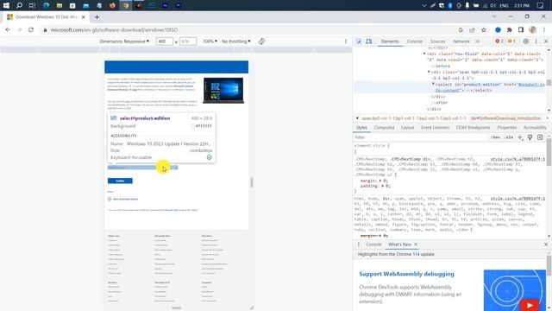
Task: Open the 100% zoom dropdown
Action: click(x=210, y=41)
